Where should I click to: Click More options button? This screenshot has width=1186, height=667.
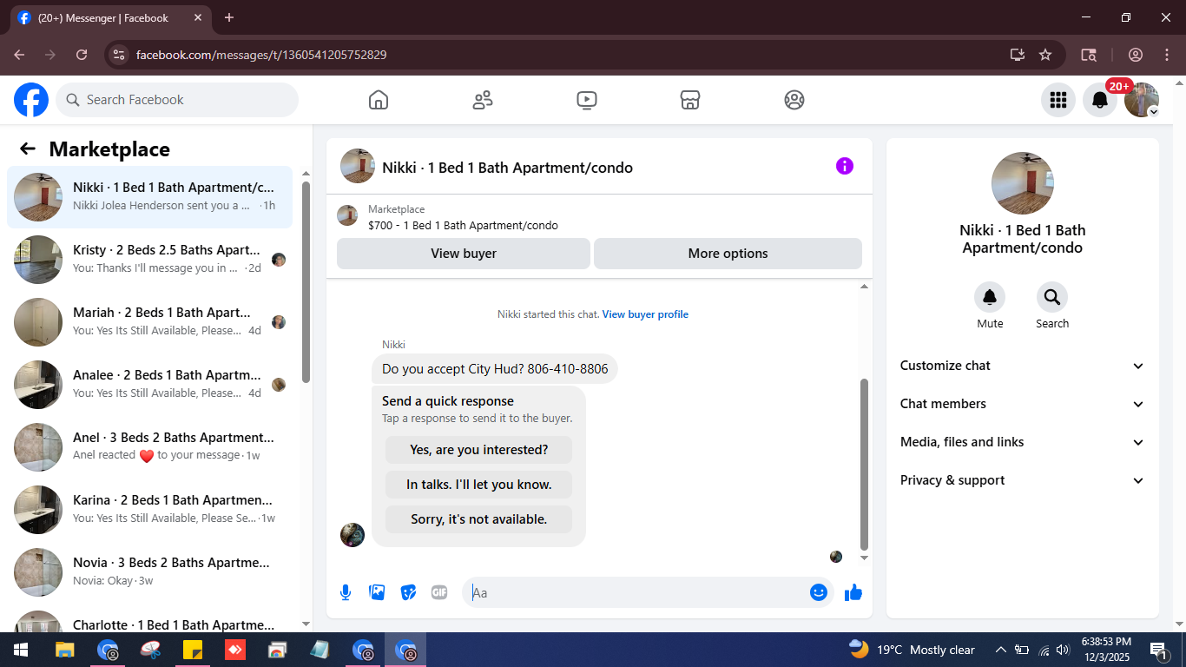coord(728,254)
